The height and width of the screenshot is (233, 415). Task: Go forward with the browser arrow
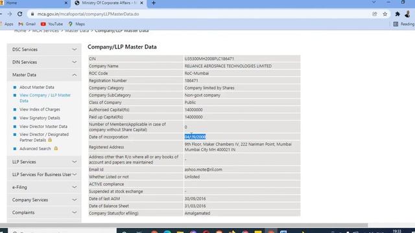point(10,14)
